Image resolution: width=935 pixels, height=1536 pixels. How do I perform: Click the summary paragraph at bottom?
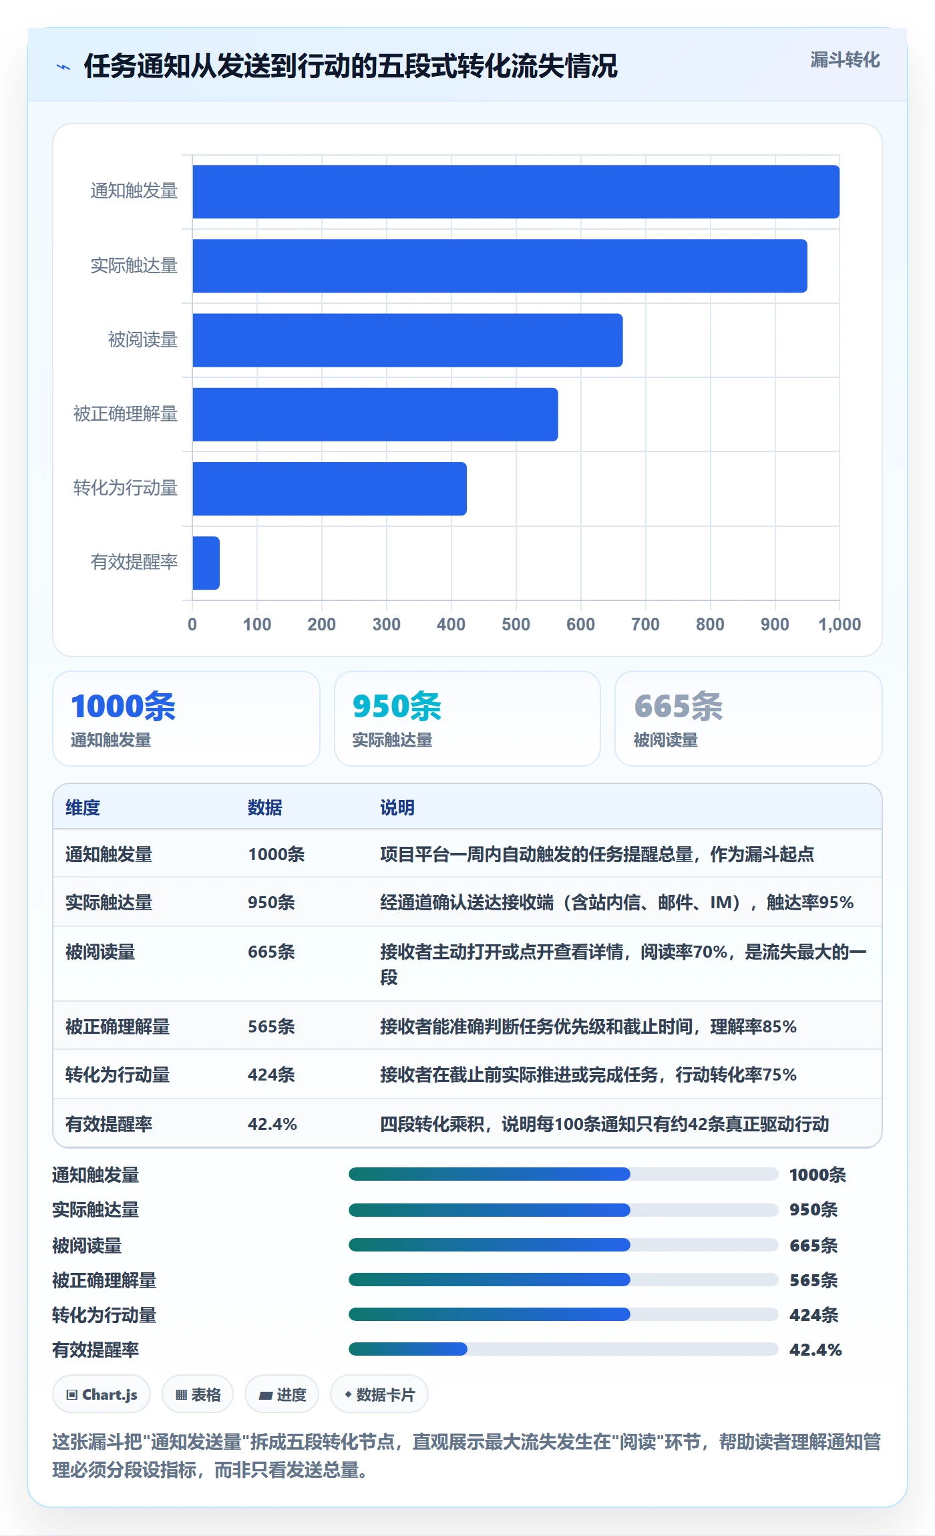(467, 1456)
